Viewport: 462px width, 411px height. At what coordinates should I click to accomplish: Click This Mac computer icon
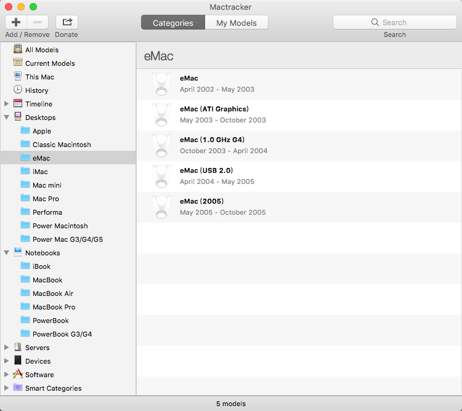pos(18,76)
